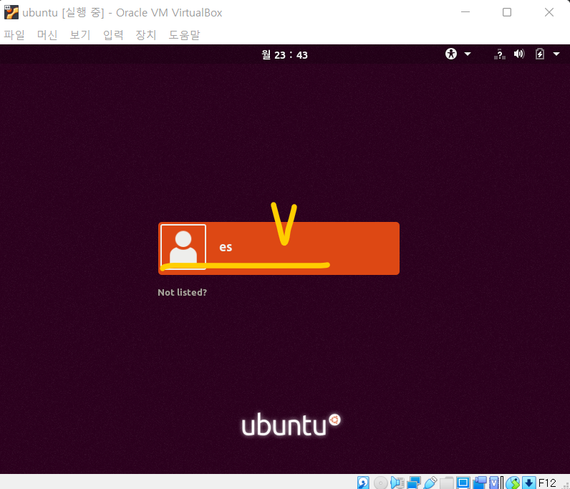
Task: Click the hard disk activity icon
Action: tap(363, 483)
